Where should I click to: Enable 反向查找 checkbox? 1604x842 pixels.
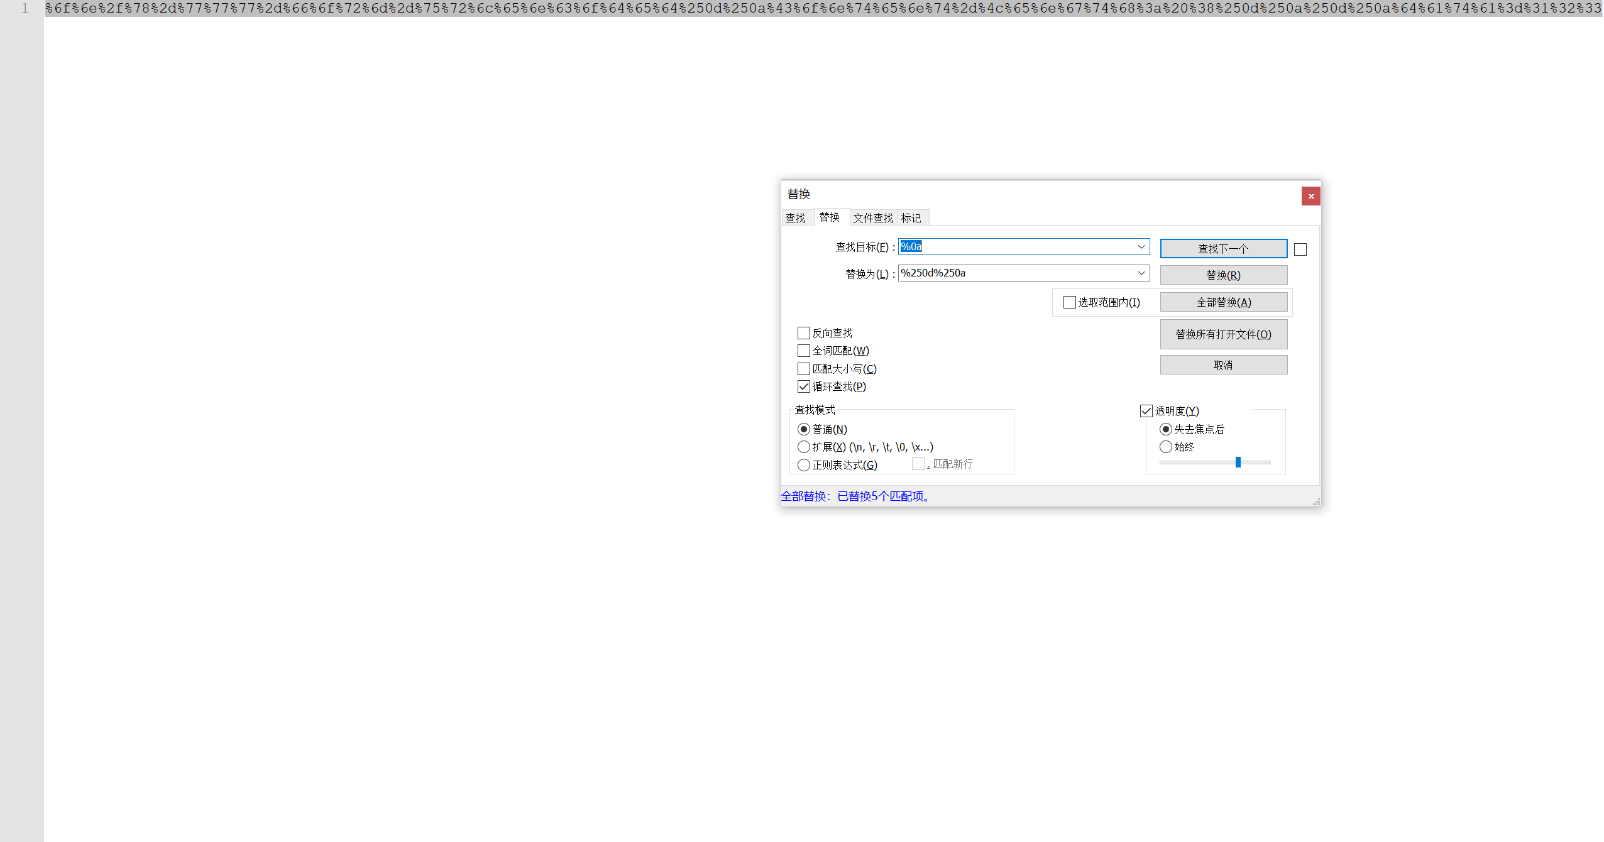[804, 333]
